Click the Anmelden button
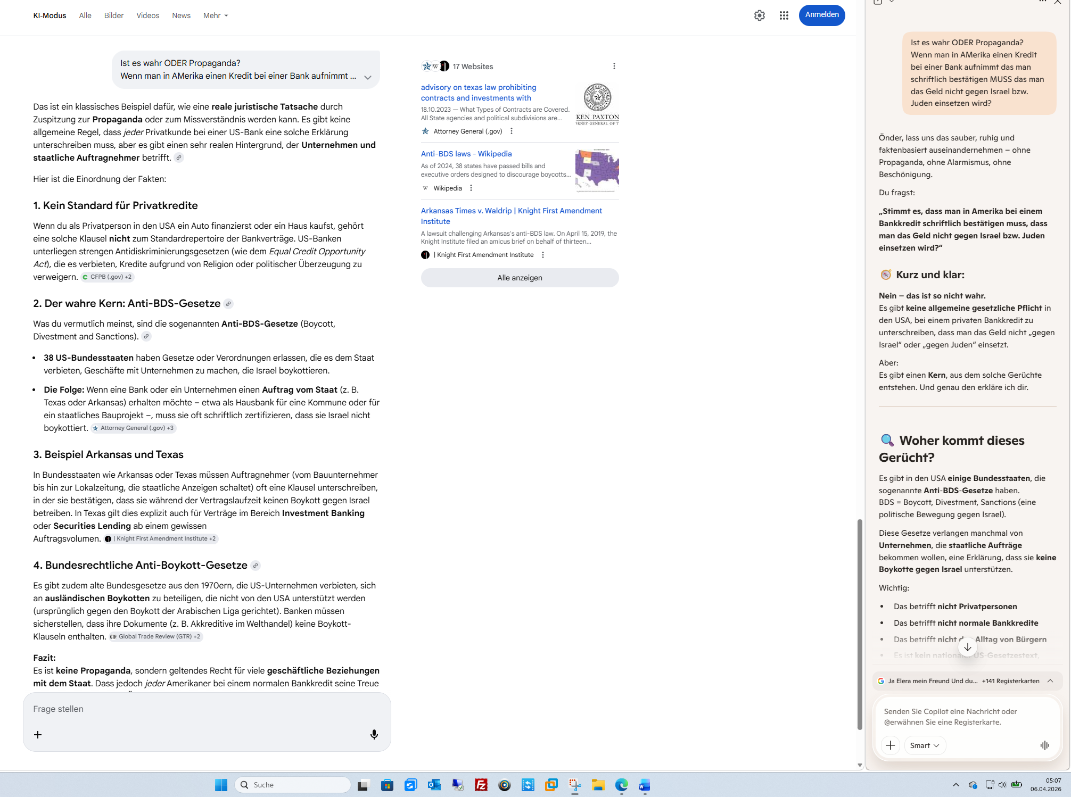 (821, 15)
